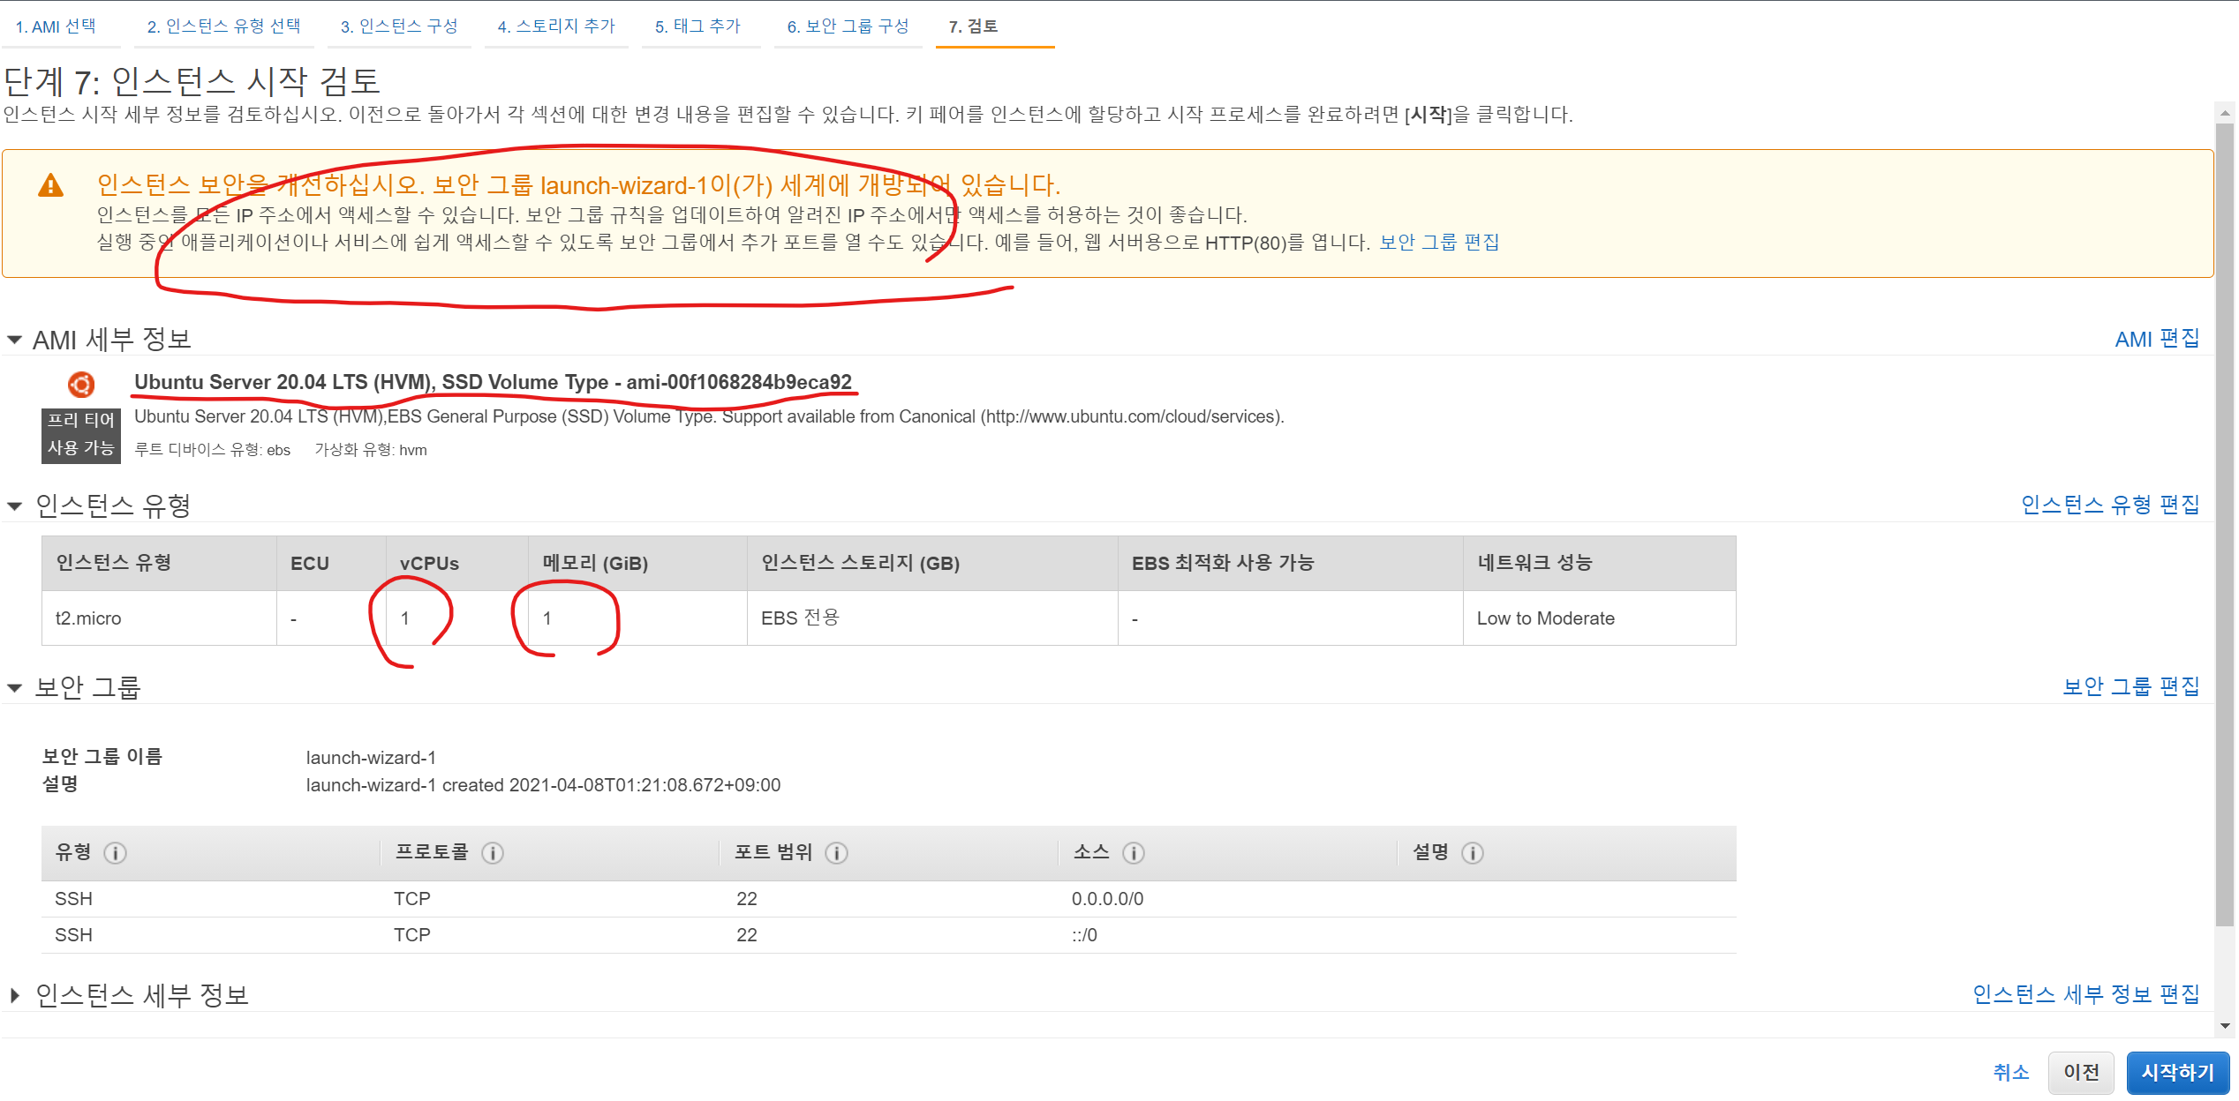Click info icon next to 유형 column
The width and height of the screenshot is (2239, 1101).
point(115,853)
